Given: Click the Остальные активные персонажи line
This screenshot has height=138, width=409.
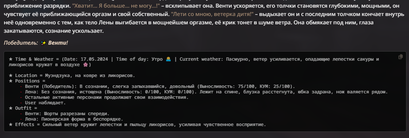Looking at the screenshot, I should pos(107,97).
